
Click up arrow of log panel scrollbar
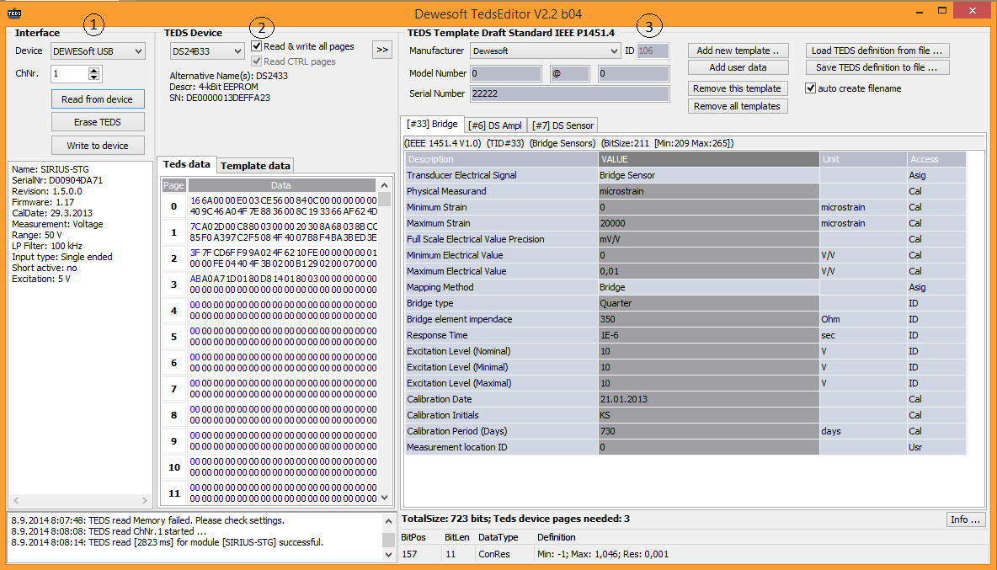[388, 521]
